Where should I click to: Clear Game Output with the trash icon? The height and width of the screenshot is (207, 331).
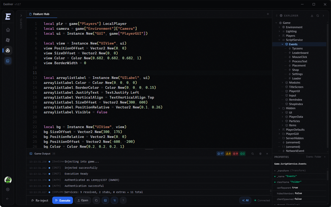(x=260, y=153)
